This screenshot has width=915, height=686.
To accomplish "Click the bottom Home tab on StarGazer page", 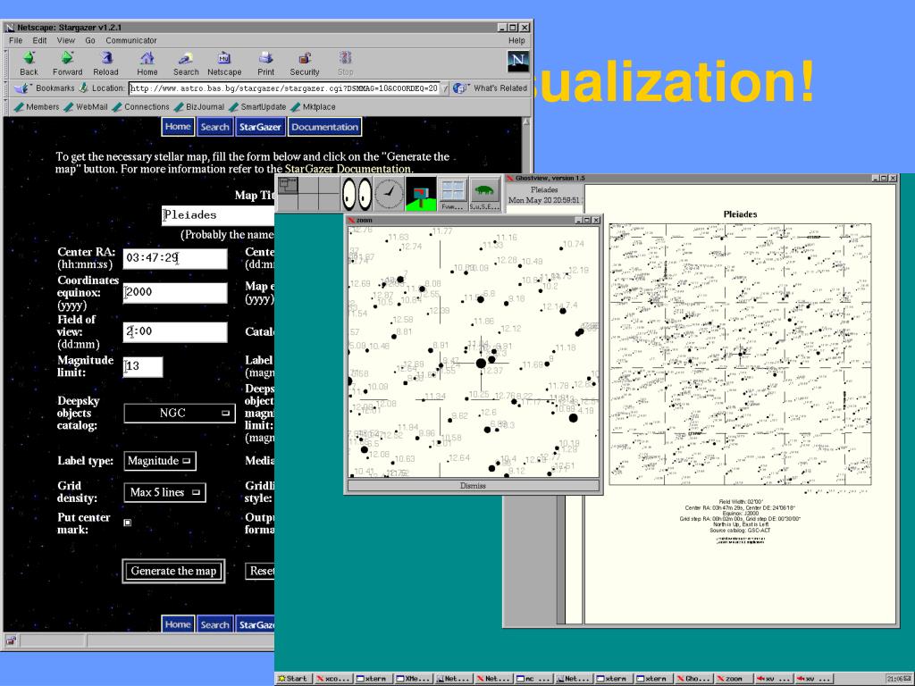I will tap(178, 624).
